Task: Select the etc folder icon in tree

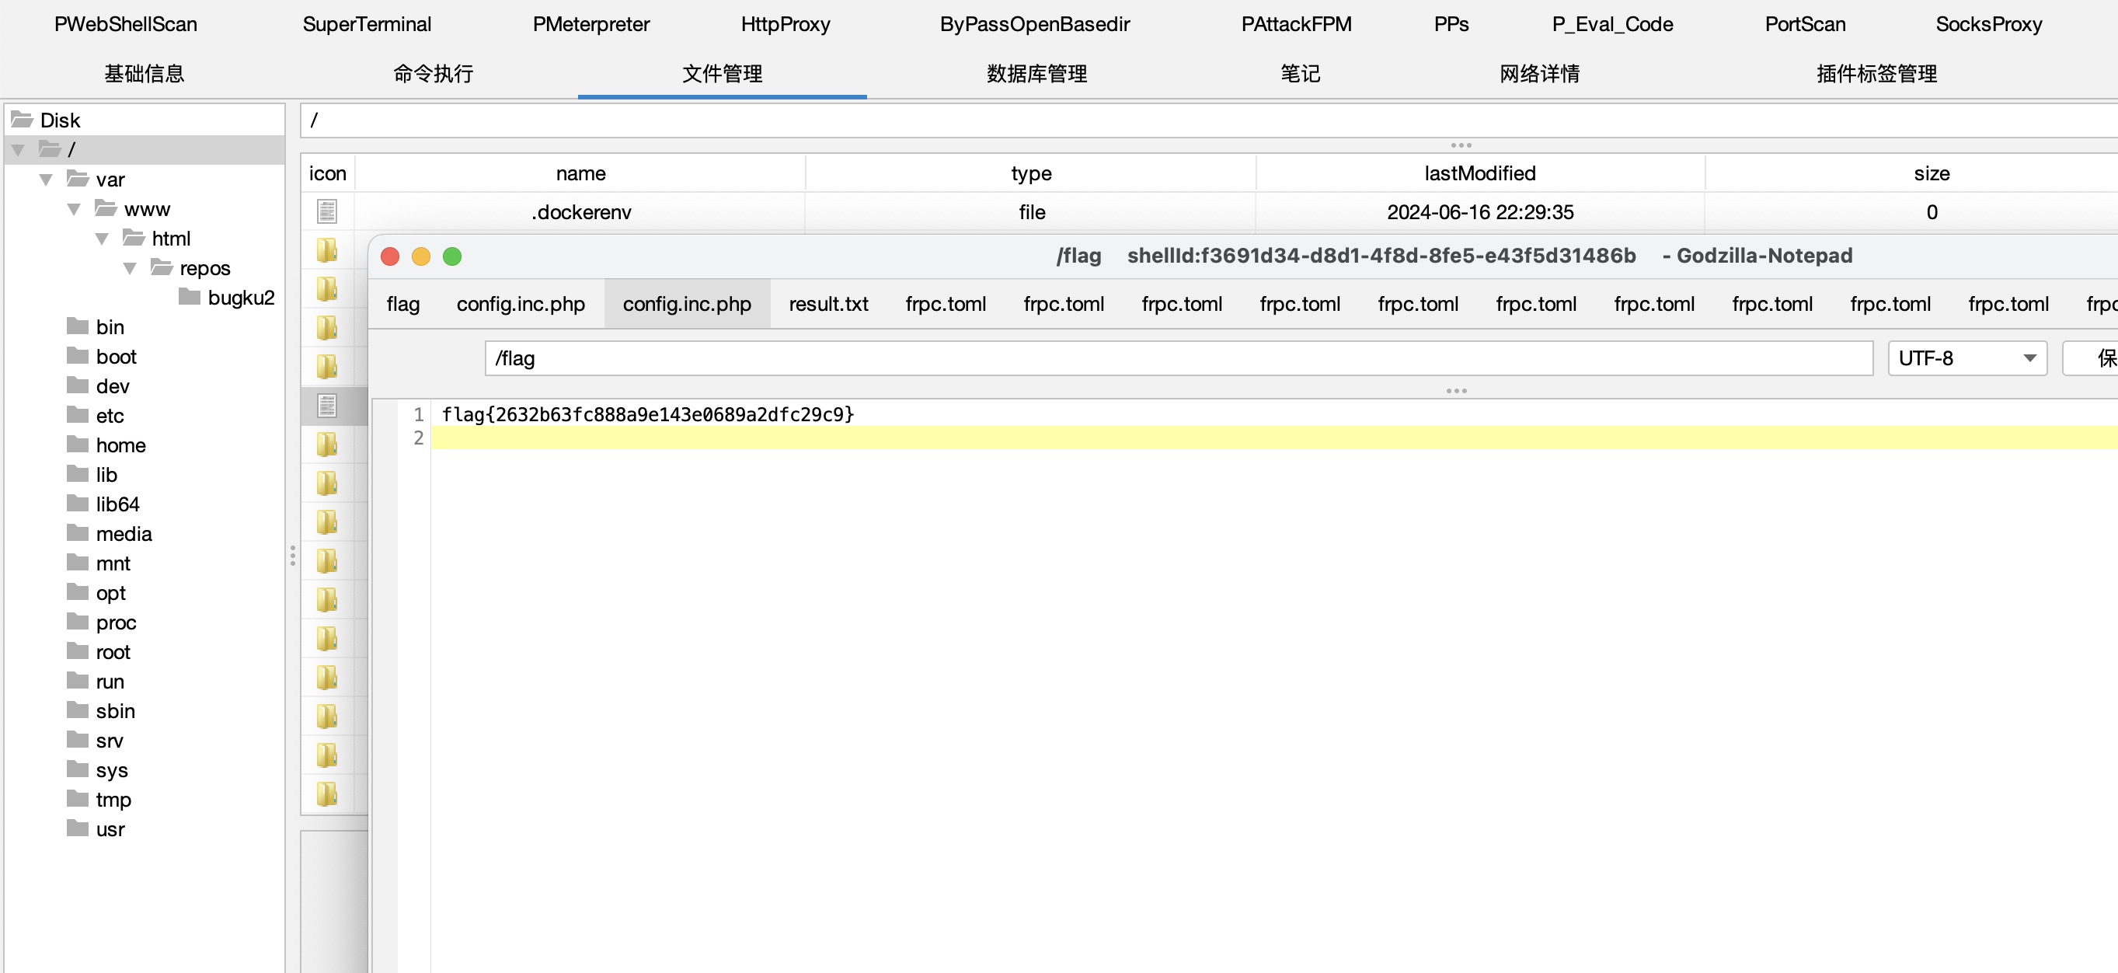Action: 78,414
